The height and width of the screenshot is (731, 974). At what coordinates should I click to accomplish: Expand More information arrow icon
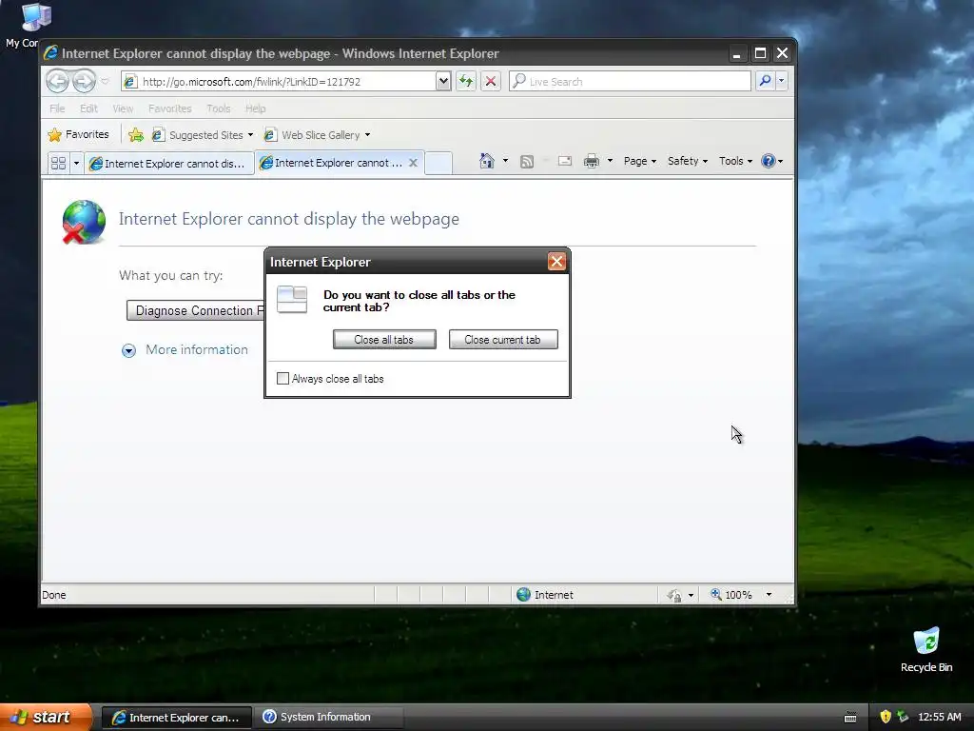[128, 350]
